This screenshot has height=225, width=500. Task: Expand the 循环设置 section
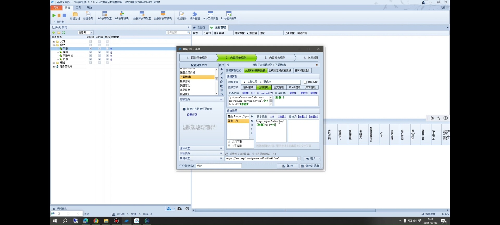pyautogui.click(x=201, y=148)
